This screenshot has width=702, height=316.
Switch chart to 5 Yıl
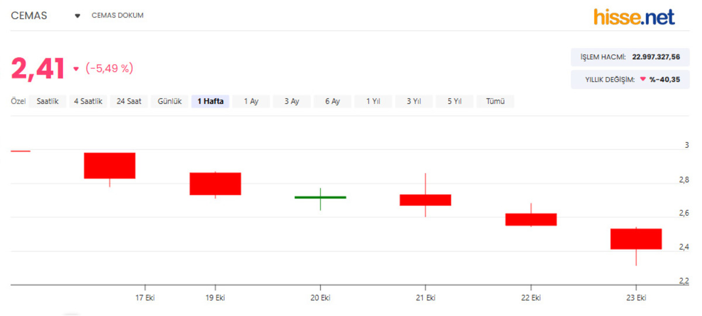point(455,101)
